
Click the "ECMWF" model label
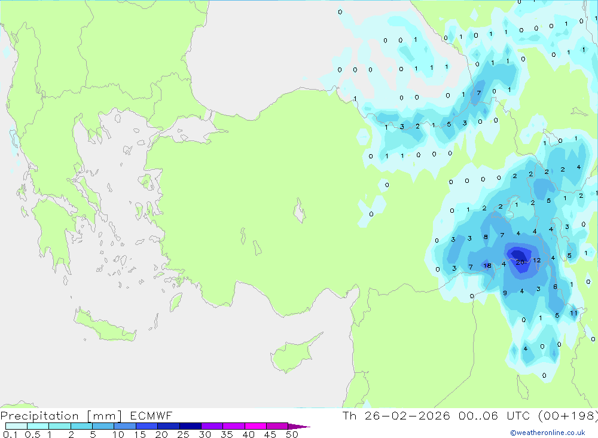pyautogui.click(x=151, y=415)
